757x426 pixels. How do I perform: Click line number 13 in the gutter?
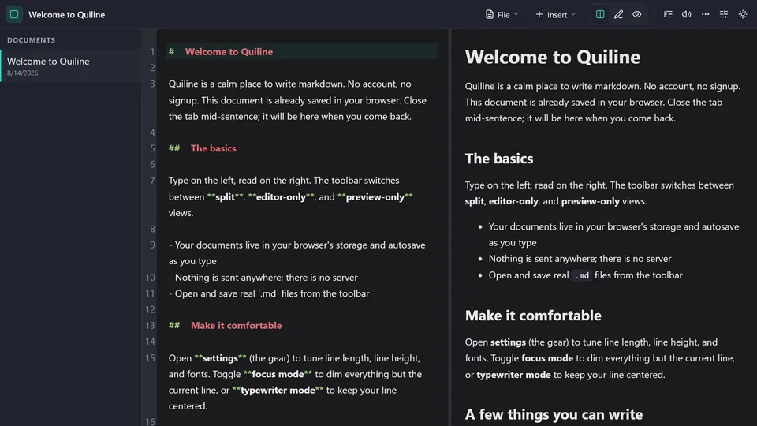150,326
